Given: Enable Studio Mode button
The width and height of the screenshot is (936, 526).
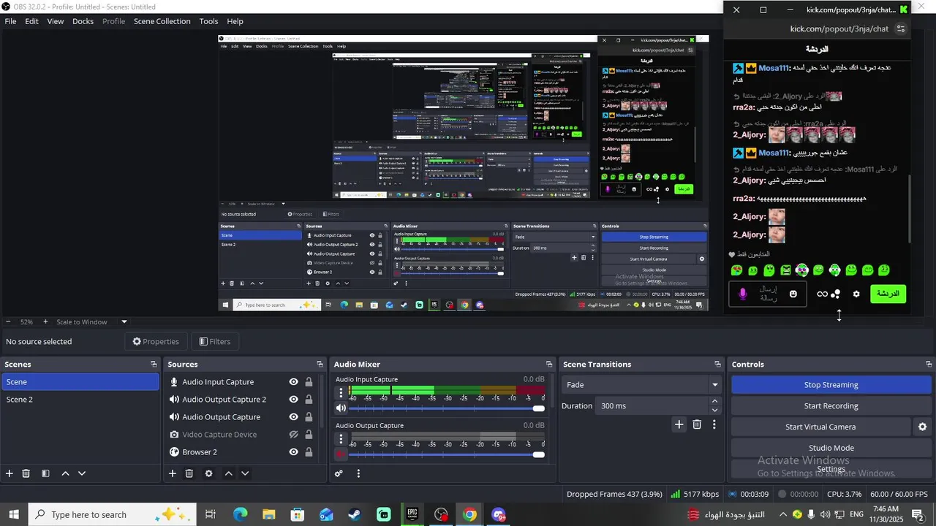Looking at the screenshot, I should tap(831, 448).
